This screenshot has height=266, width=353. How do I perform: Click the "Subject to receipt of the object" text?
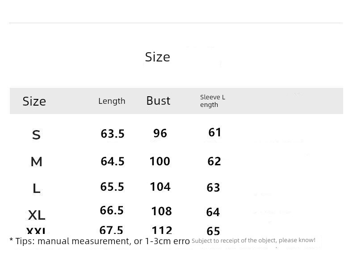tap(253, 240)
